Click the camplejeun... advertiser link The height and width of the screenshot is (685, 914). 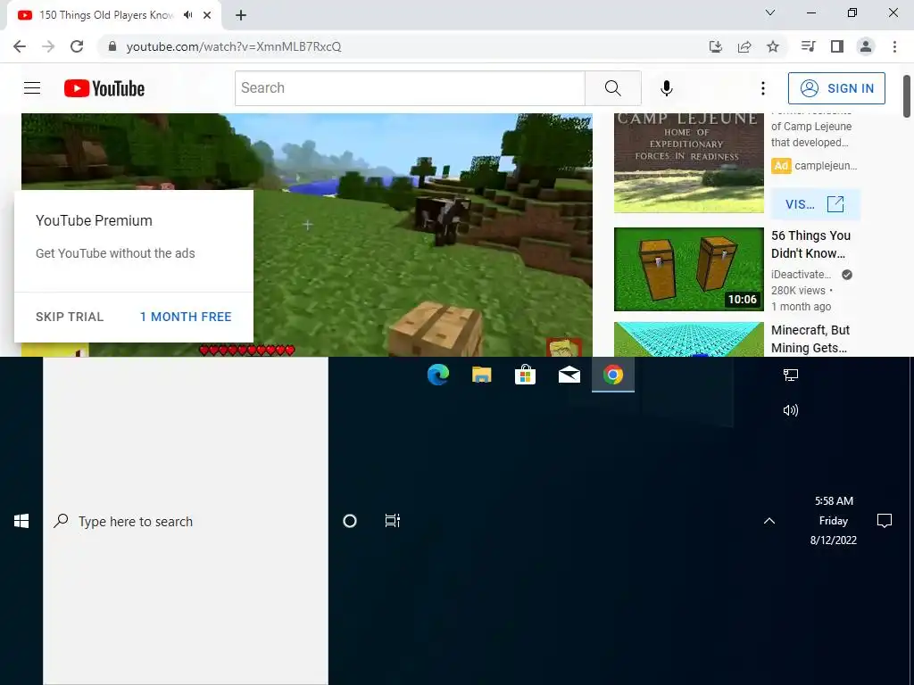point(826,166)
